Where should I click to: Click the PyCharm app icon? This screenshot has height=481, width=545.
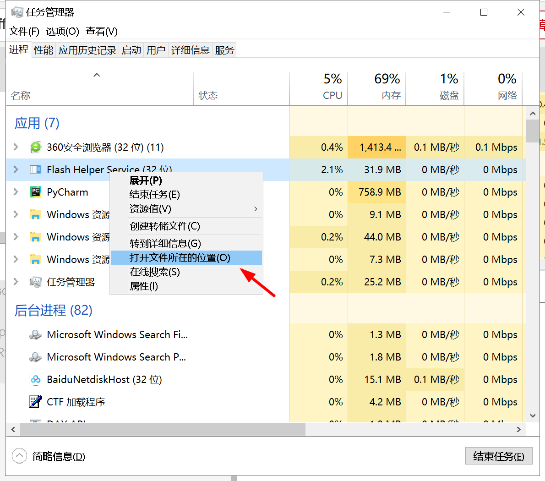point(35,192)
